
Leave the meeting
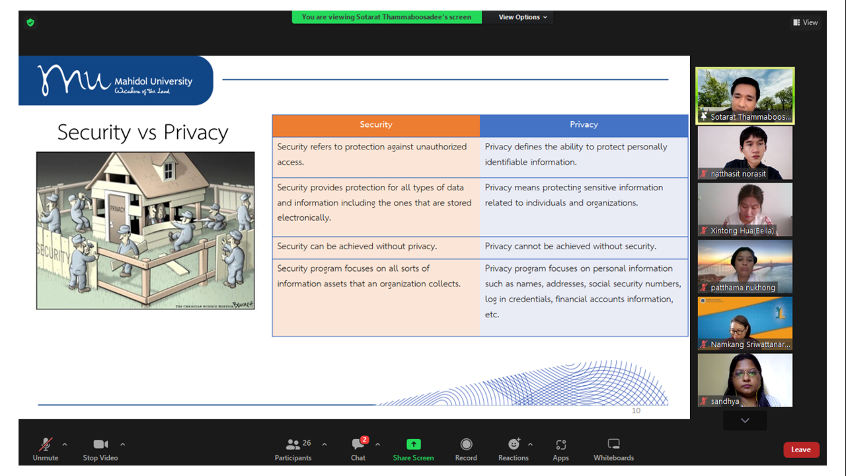pos(801,450)
